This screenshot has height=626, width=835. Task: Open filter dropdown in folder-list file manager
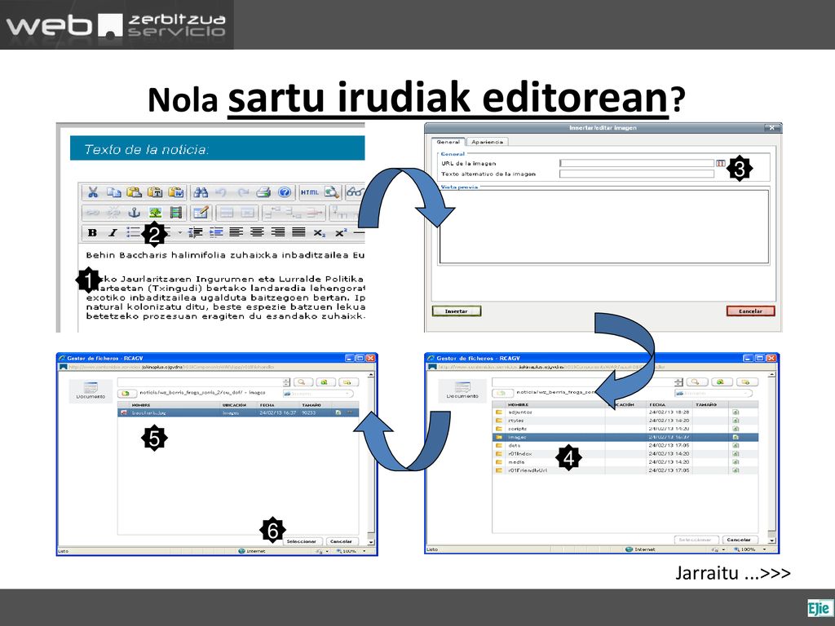(713, 394)
